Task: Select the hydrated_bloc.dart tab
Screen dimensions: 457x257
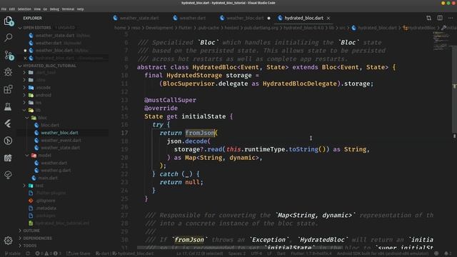Action: pyautogui.click(x=303, y=18)
